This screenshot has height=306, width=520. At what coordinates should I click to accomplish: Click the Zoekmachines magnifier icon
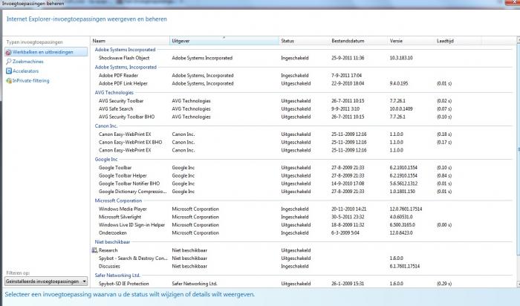point(9,62)
